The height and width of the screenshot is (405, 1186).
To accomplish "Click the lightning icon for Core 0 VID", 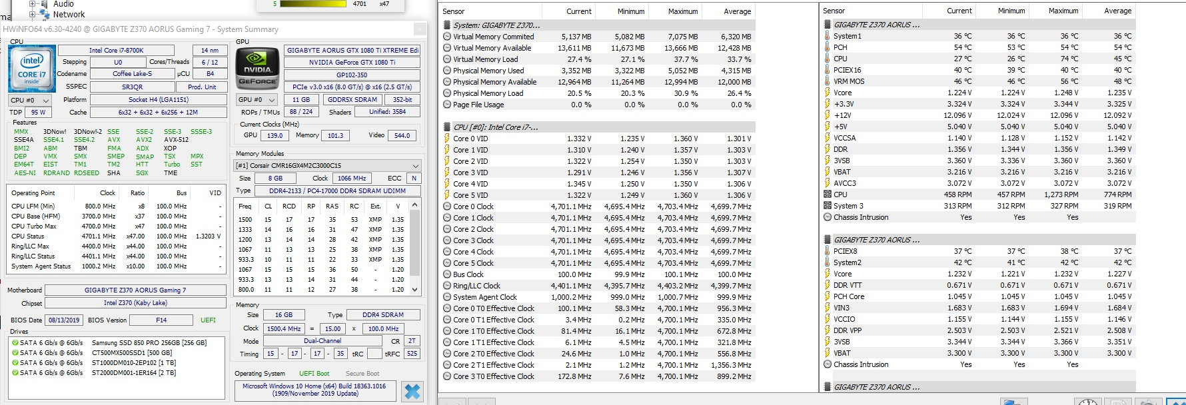I will 447,139.
